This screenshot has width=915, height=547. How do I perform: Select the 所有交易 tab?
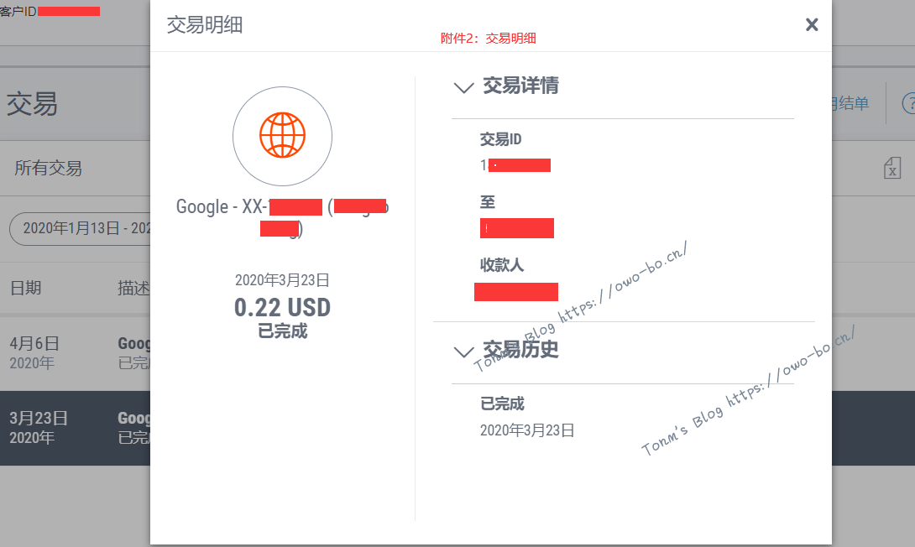(x=49, y=168)
